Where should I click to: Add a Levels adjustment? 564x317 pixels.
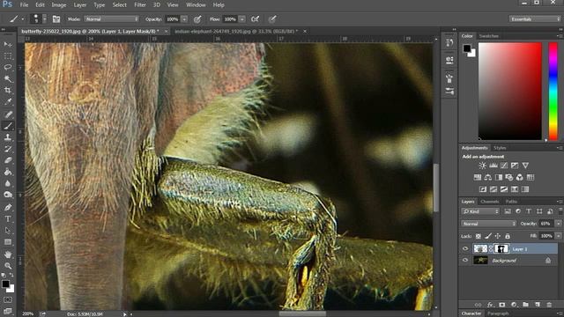click(493, 166)
